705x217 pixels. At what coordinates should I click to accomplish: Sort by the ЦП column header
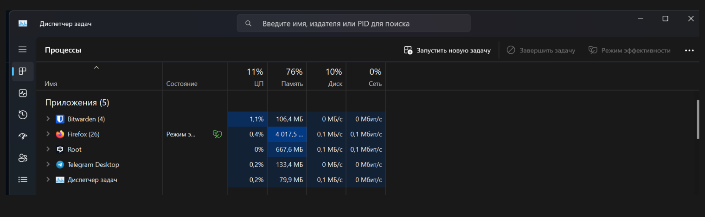tap(248, 76)
